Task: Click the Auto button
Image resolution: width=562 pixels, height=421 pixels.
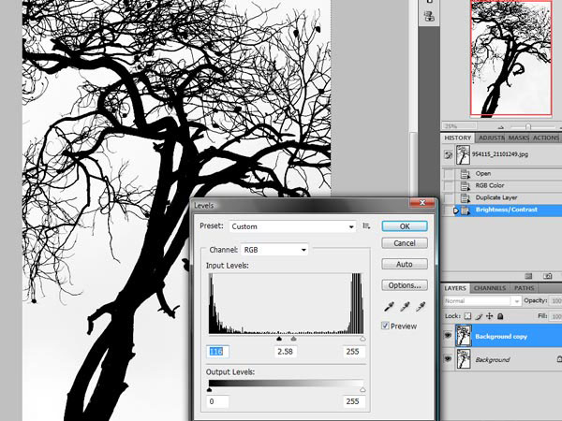Action: [x=405, y=264]
